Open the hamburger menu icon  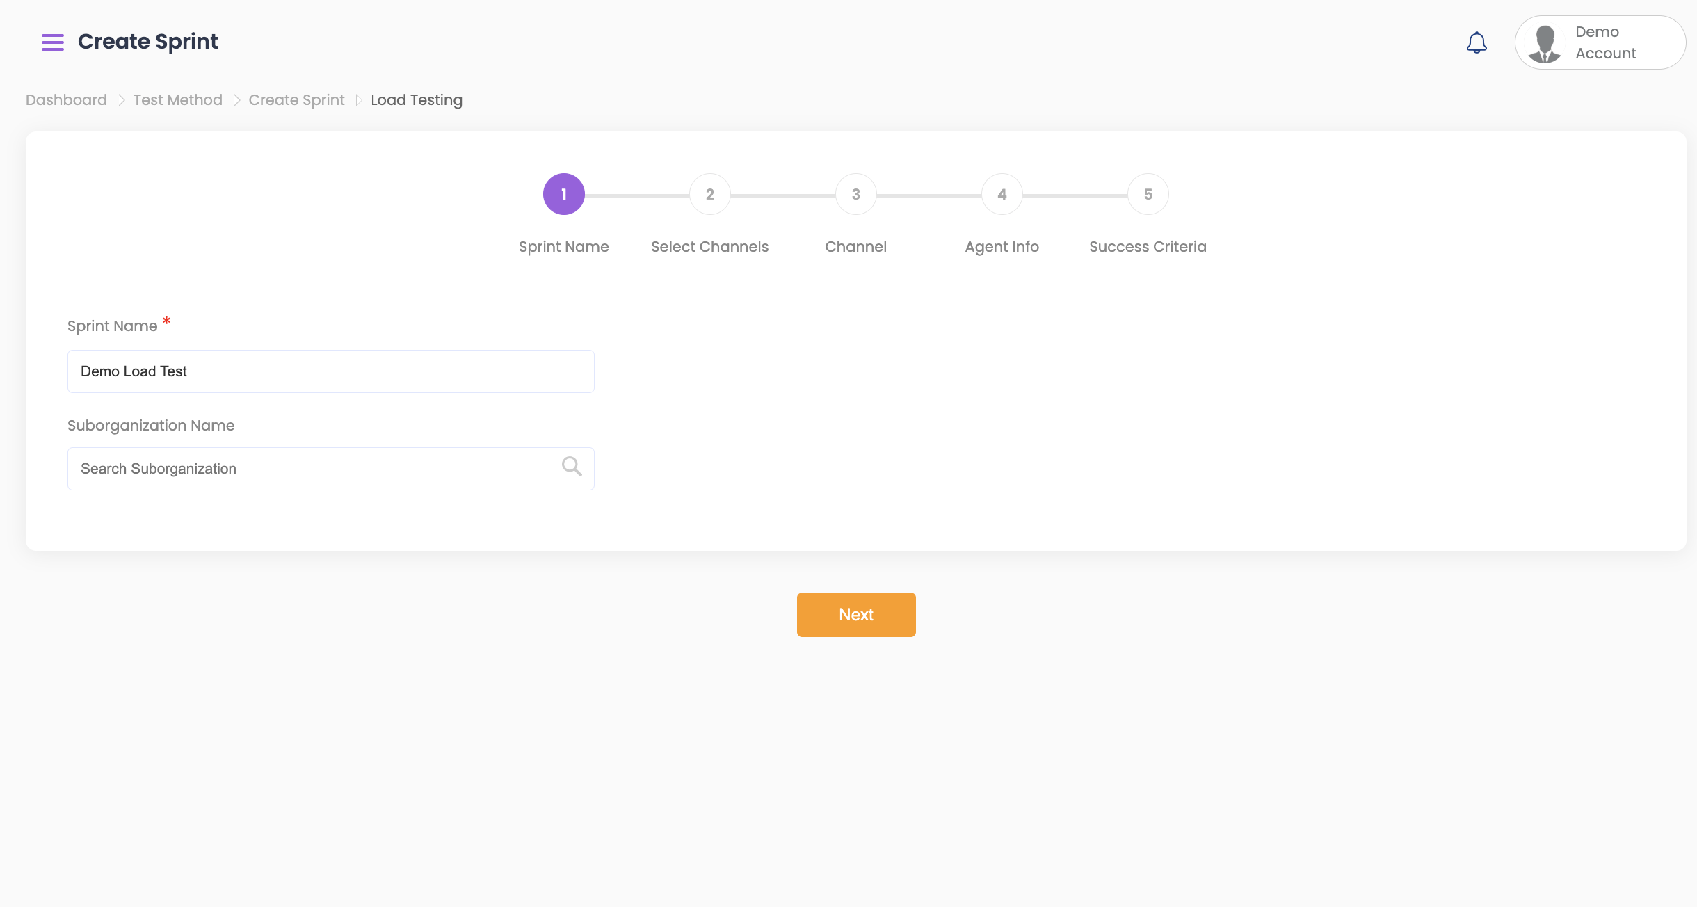coord(52,42)
